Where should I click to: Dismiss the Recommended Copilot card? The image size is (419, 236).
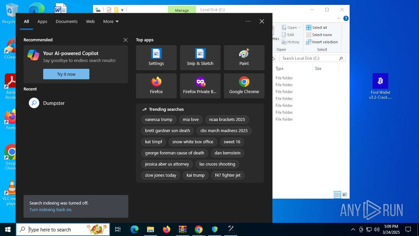click(x=125, y=40)
